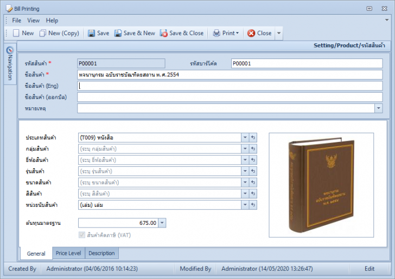Click the Save floppy disk icon
The height and width of the screenshot is (279, 395).
coord(91,33)
